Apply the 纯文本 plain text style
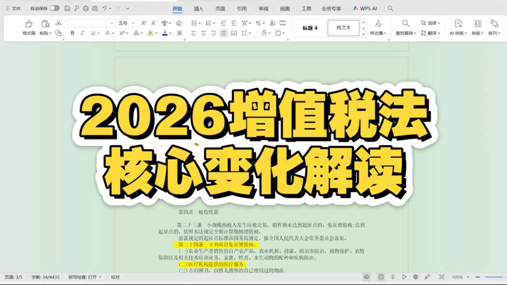Image resolution: width=507 pixels, height=285 pixels. (x=344, y=28)
